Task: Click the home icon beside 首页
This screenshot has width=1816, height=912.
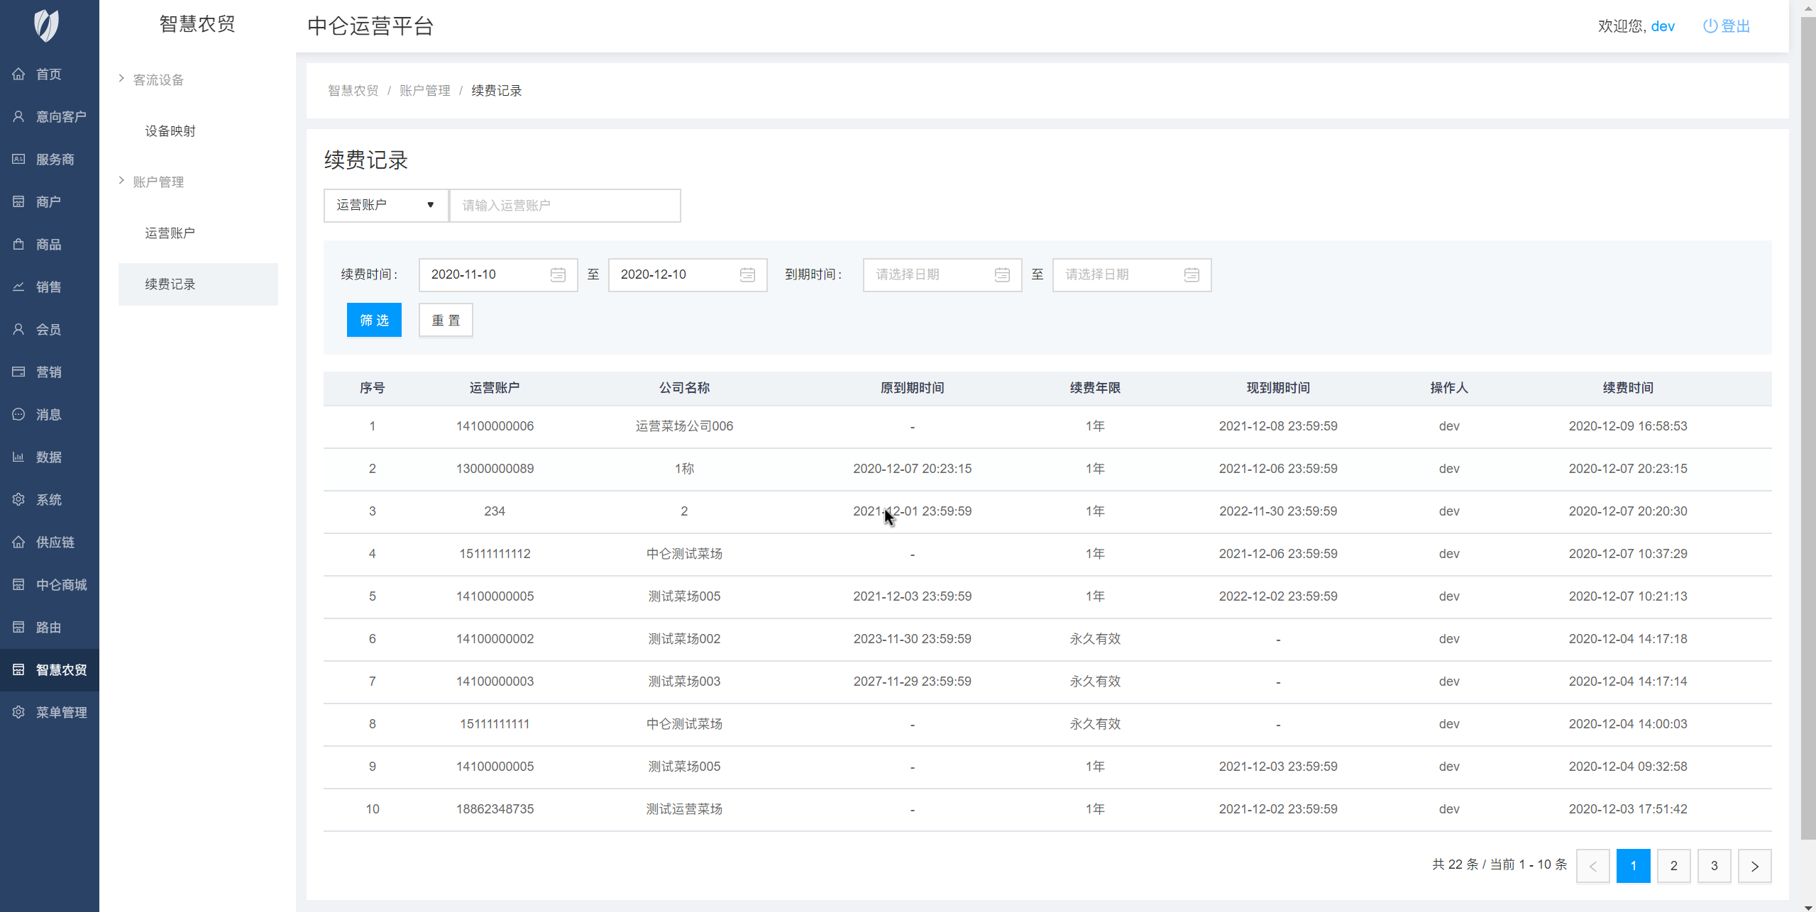Action: [18, 74]
